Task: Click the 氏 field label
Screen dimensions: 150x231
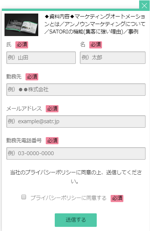Action: pyautogui.click(x=9, y=44)
